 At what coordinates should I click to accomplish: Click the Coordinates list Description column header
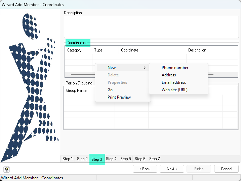coord(212,50)
